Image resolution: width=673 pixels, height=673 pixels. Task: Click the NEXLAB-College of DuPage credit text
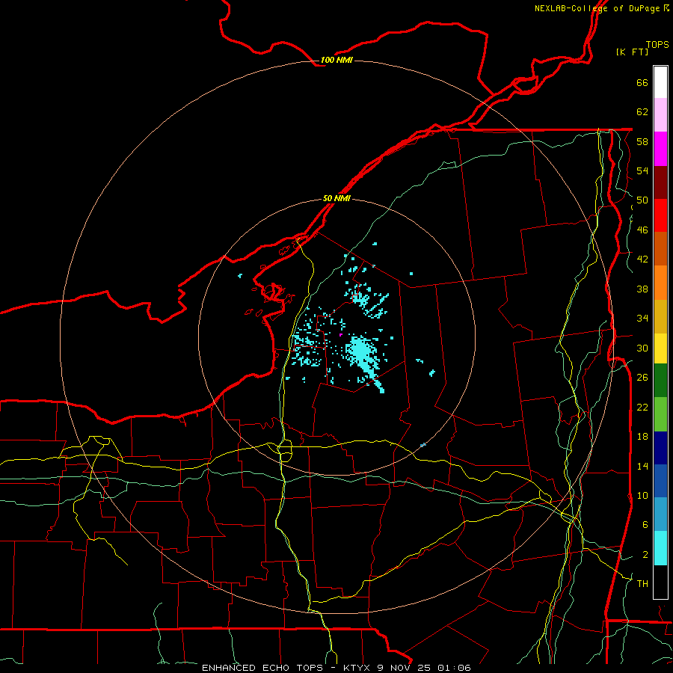(597, 8)
